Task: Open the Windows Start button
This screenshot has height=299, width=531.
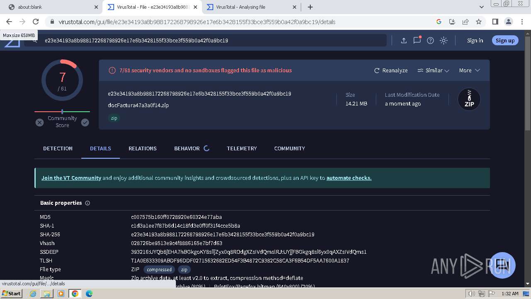Action: point(11,293)
